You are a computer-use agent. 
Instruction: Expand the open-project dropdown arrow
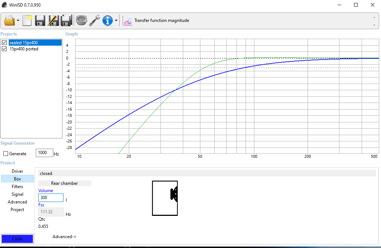tap(18, 21)
